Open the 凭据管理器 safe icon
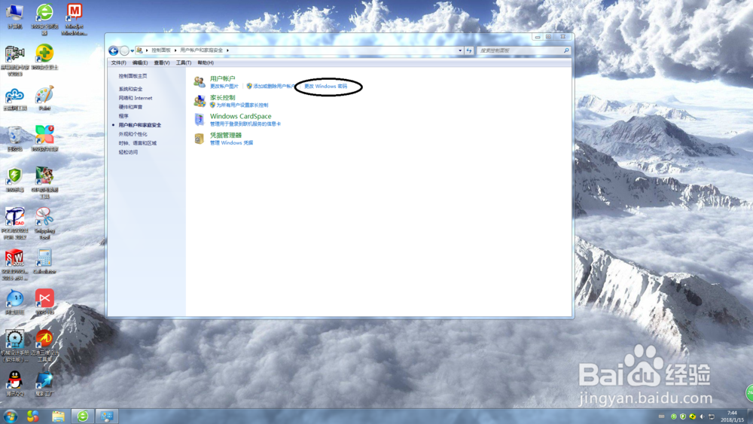The width and height of the screenshot is (753, 424). point(200,139)
